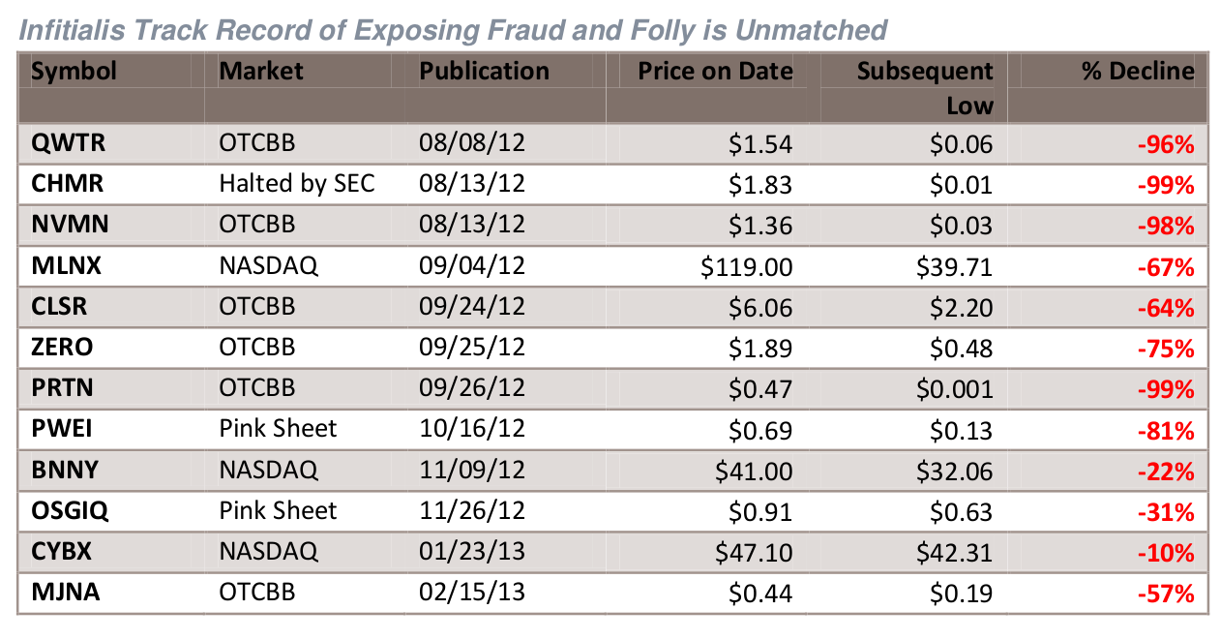This screenshot has width=1220, height=640.
Task: Click the Publication column header
Action: (484, 72)
